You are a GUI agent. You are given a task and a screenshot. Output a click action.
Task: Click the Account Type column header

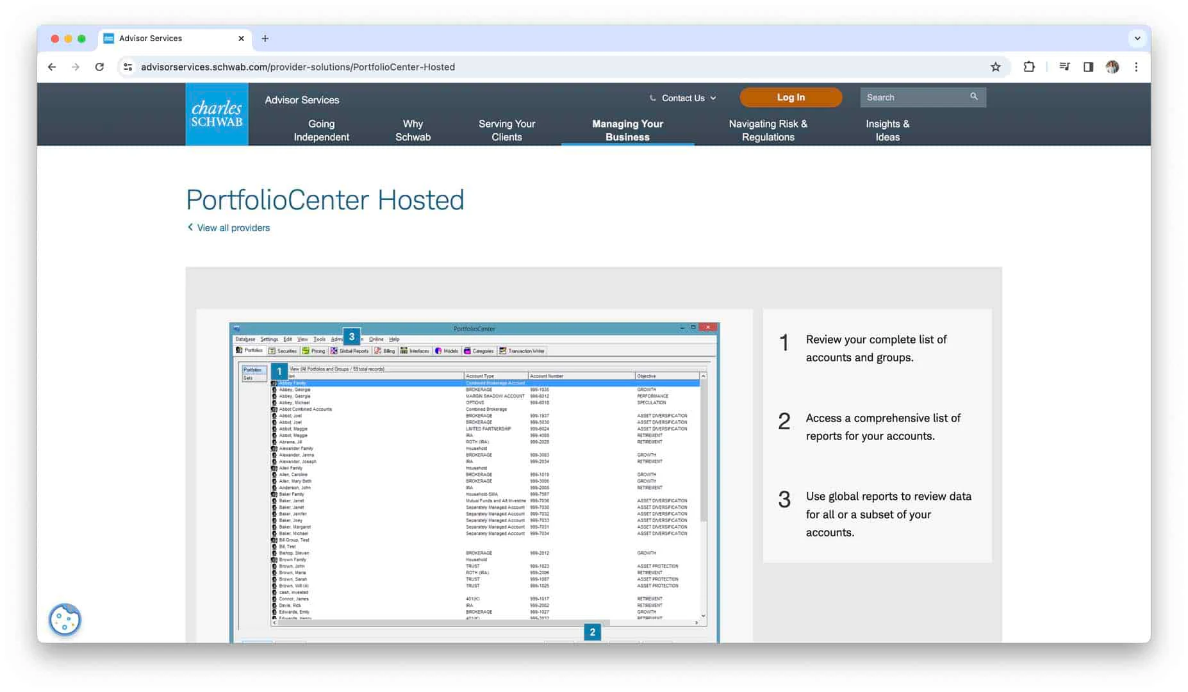(x=496, y=376)
